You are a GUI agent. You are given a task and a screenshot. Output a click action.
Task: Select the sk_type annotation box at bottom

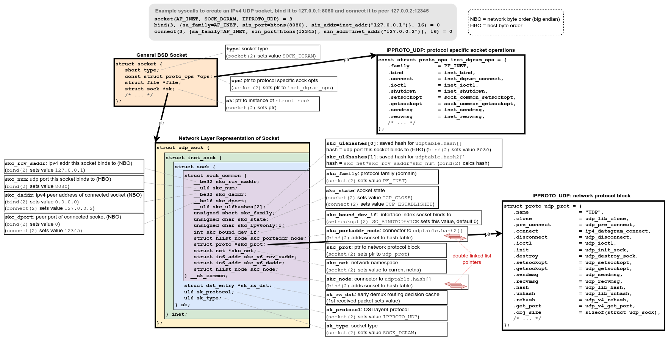point(386,329)
